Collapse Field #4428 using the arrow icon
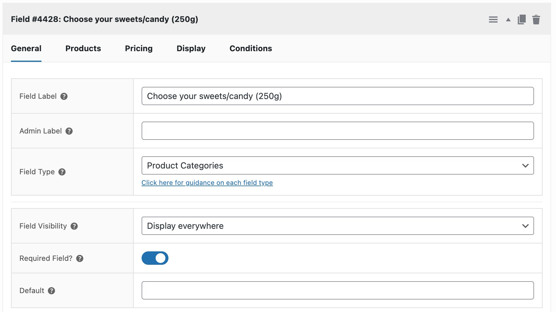Screen dimensions: 556x312 click(508, 19)
